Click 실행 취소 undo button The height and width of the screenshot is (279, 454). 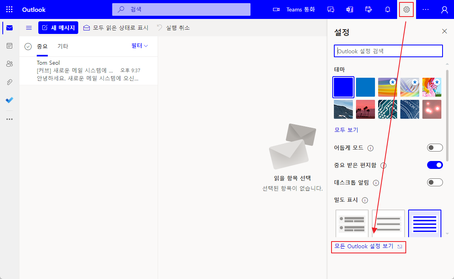(173, 28)
